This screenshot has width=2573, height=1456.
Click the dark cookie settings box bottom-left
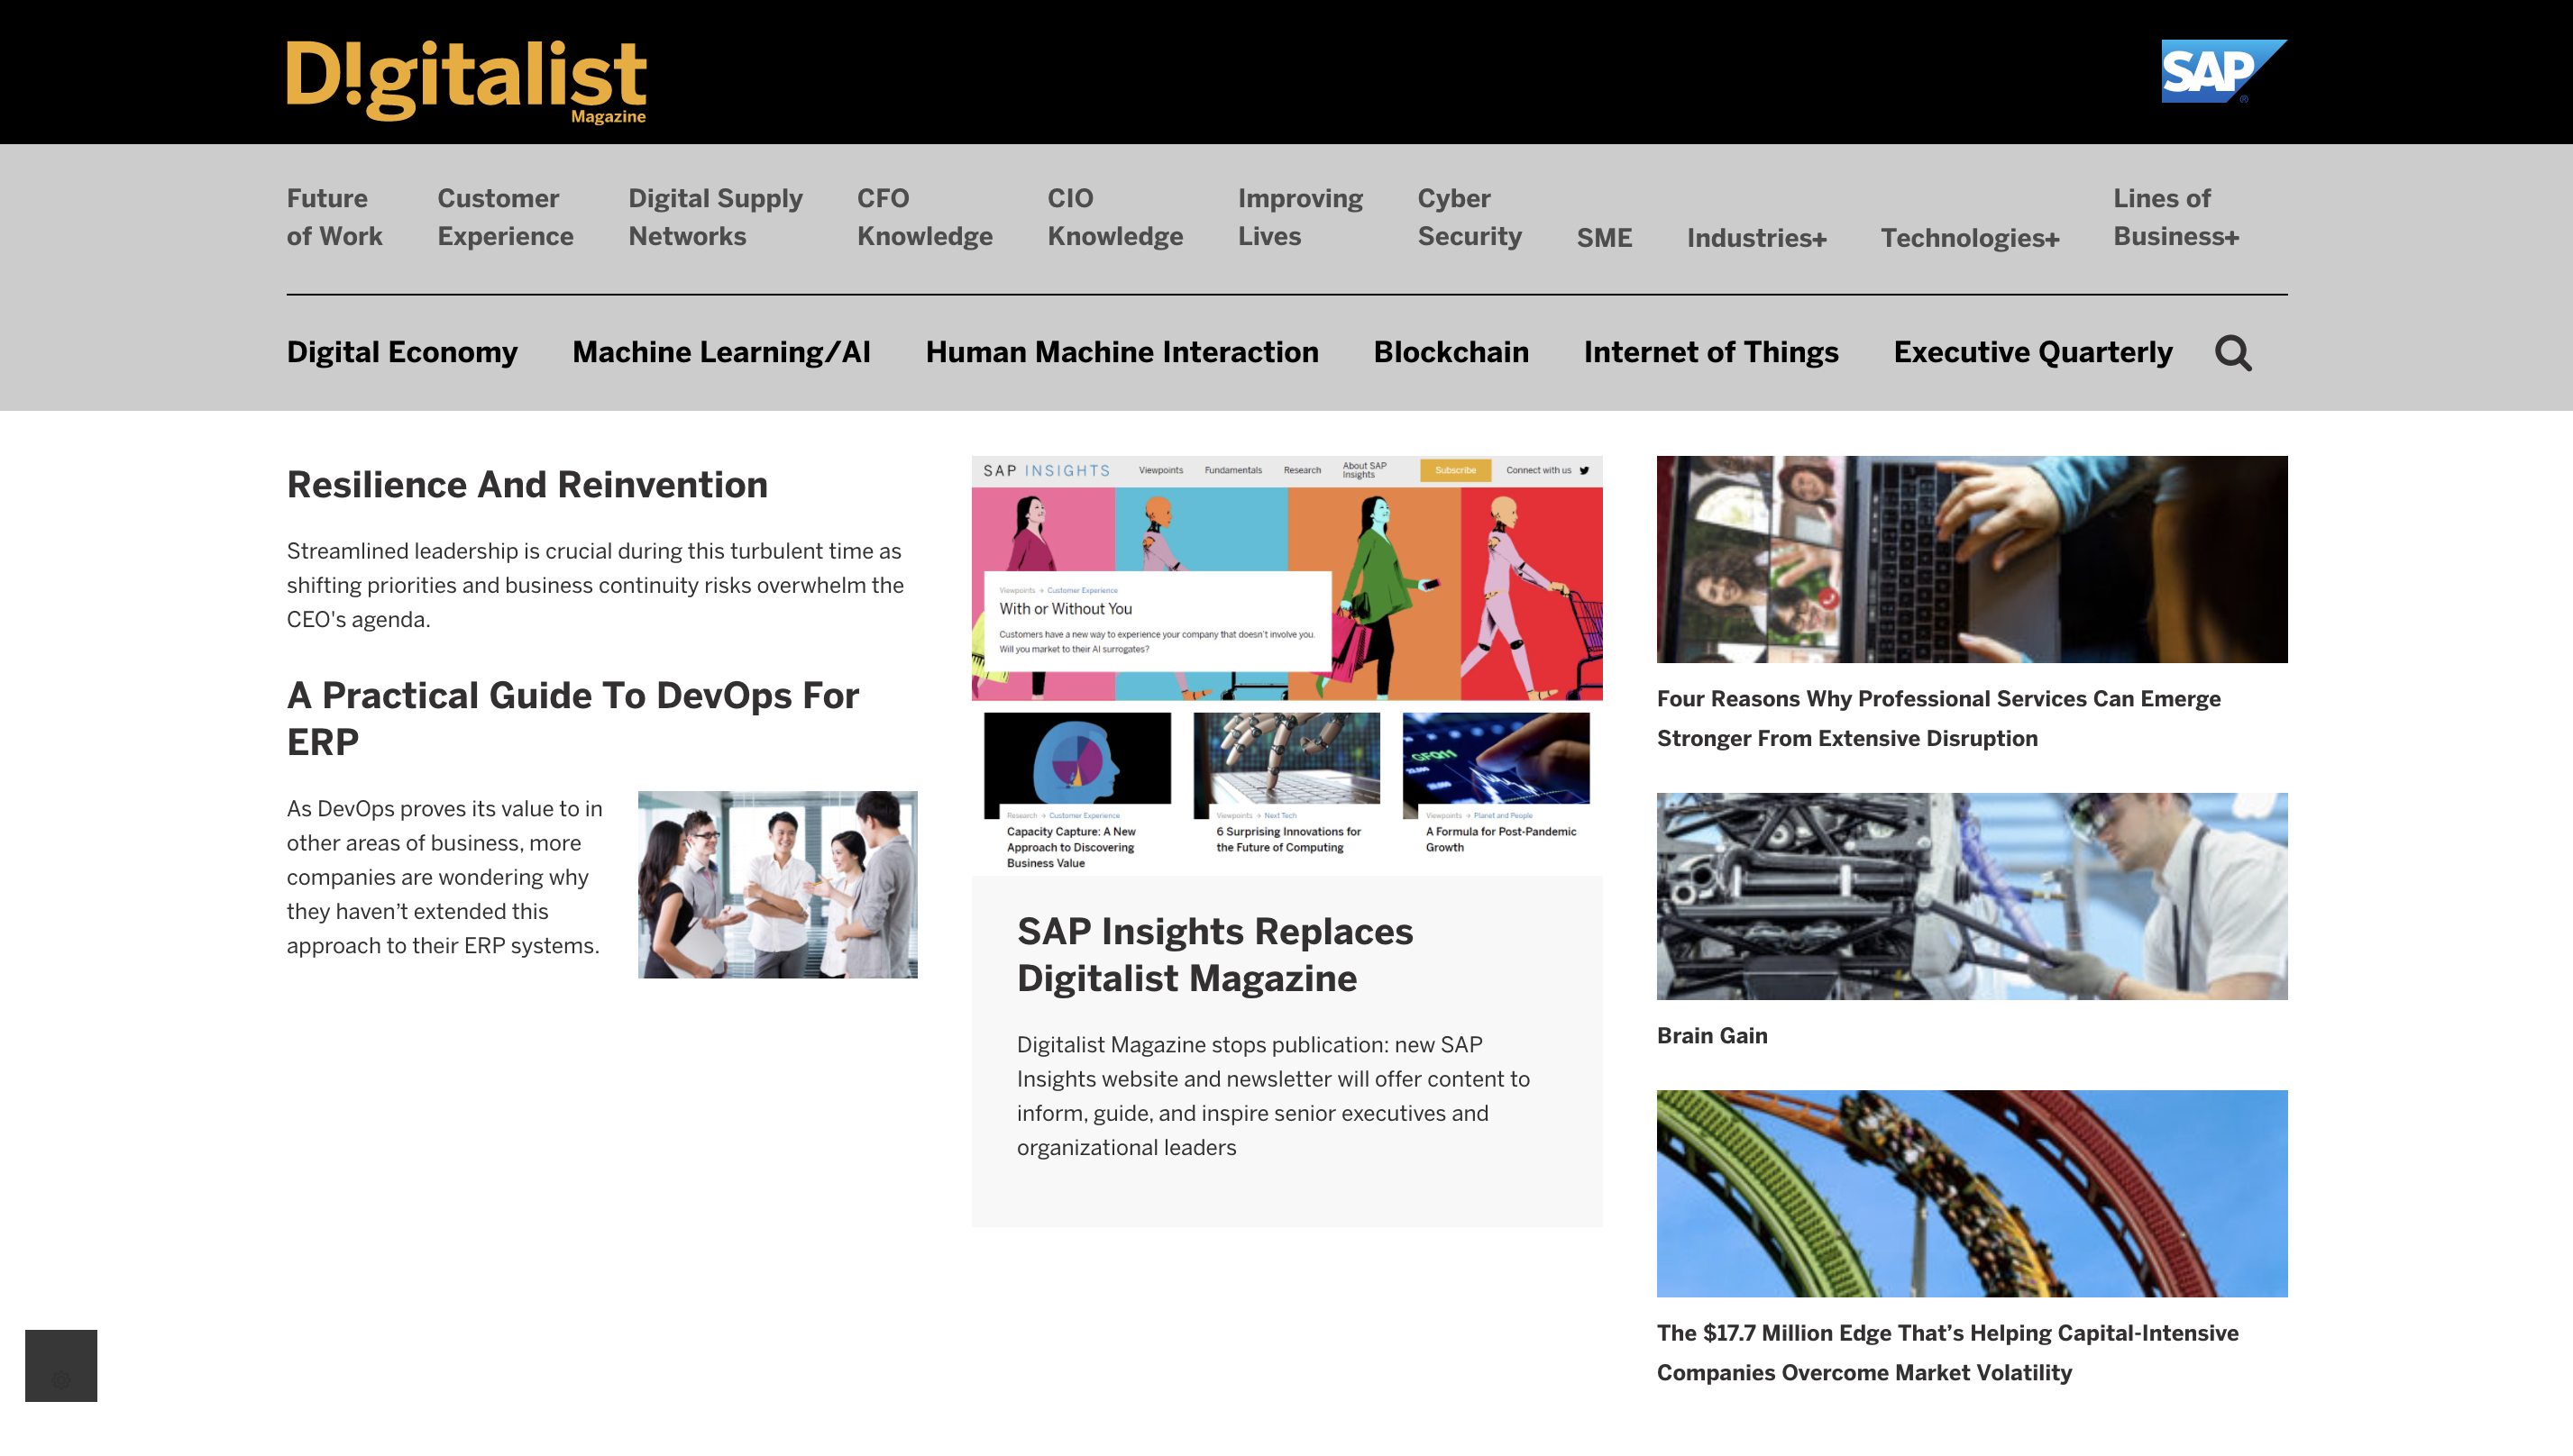tap(61, 1365)
